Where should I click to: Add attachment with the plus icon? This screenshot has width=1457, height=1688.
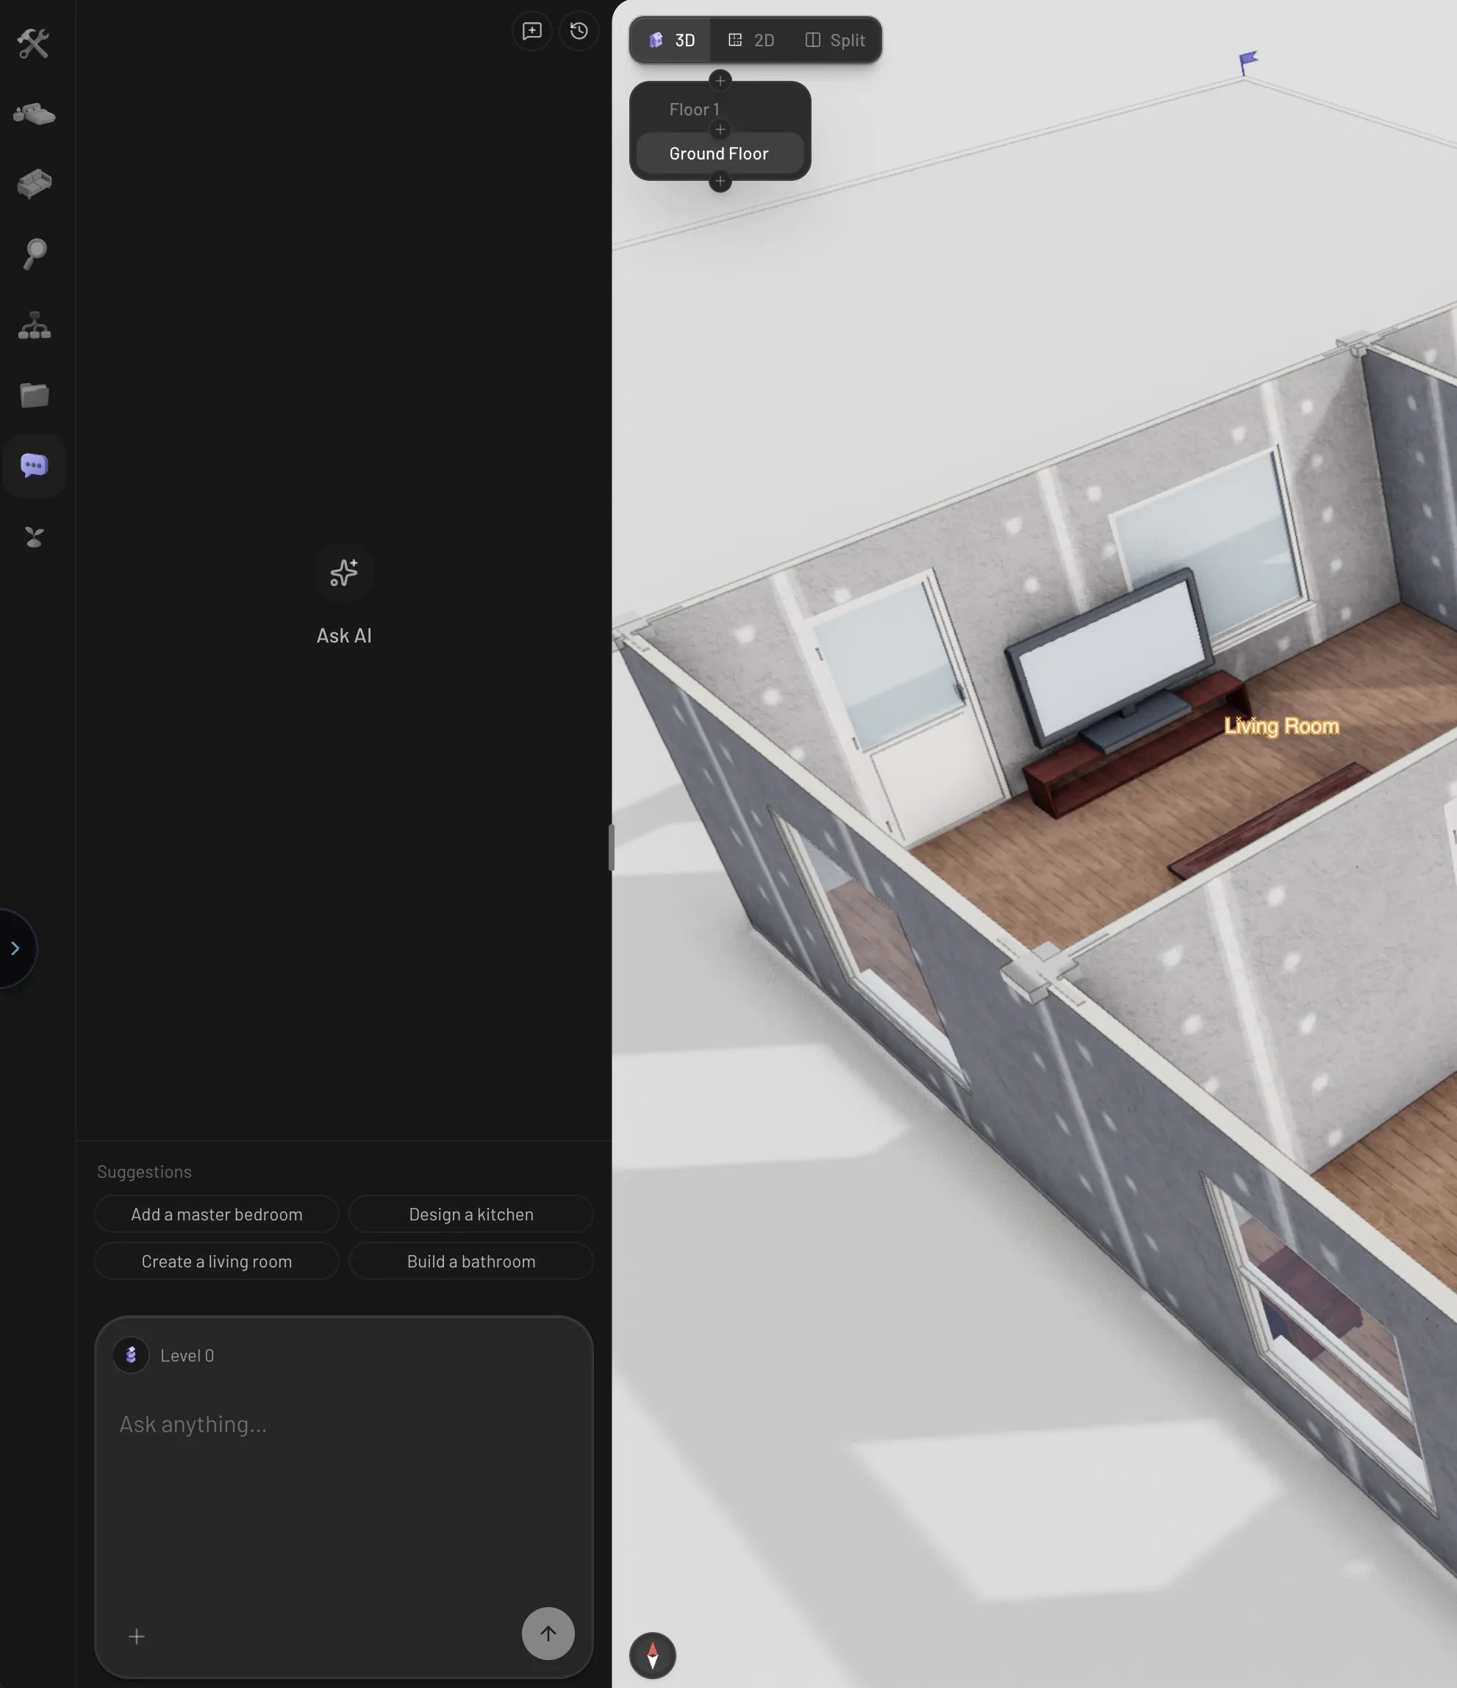(137, 1637)
